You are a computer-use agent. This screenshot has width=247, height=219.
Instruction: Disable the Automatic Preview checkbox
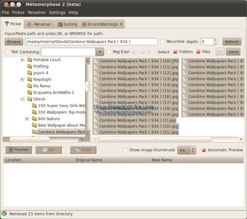(204, 150)
